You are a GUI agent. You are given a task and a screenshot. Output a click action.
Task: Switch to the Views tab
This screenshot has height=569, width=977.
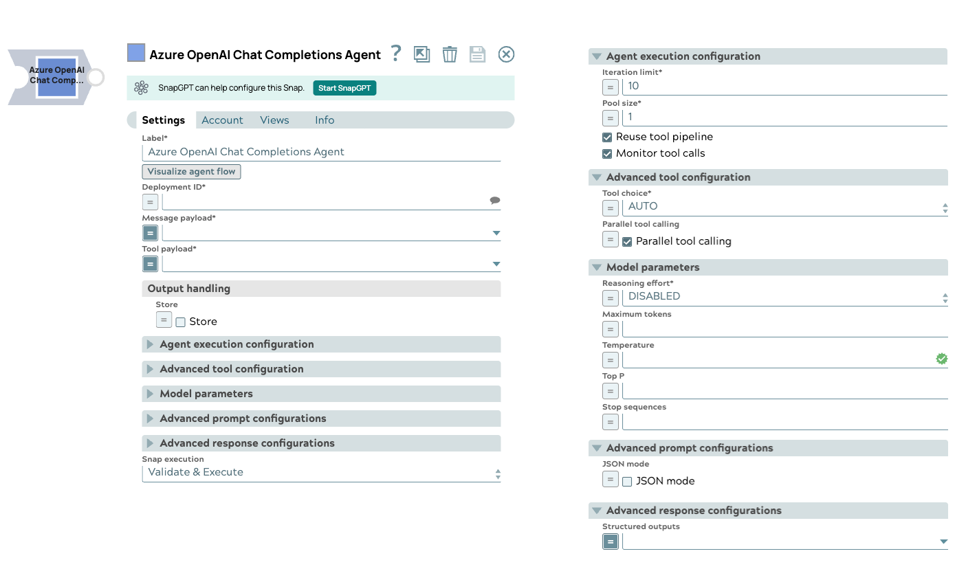274,120
